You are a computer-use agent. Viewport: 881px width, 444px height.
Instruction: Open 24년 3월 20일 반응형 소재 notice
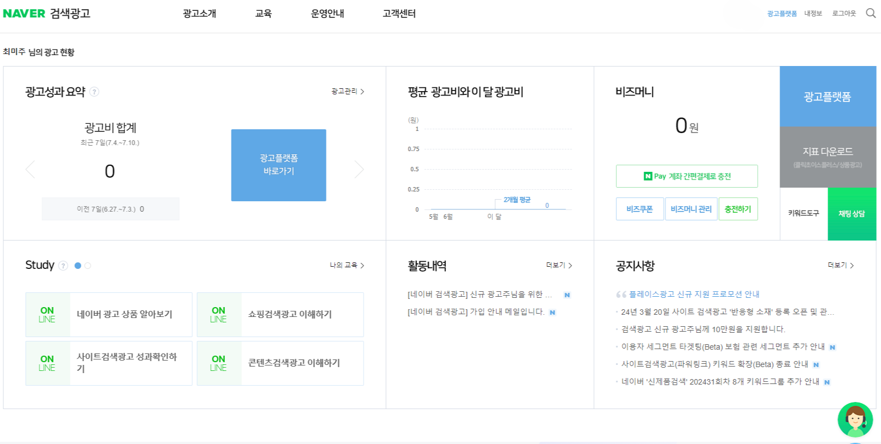coord(728,312)
